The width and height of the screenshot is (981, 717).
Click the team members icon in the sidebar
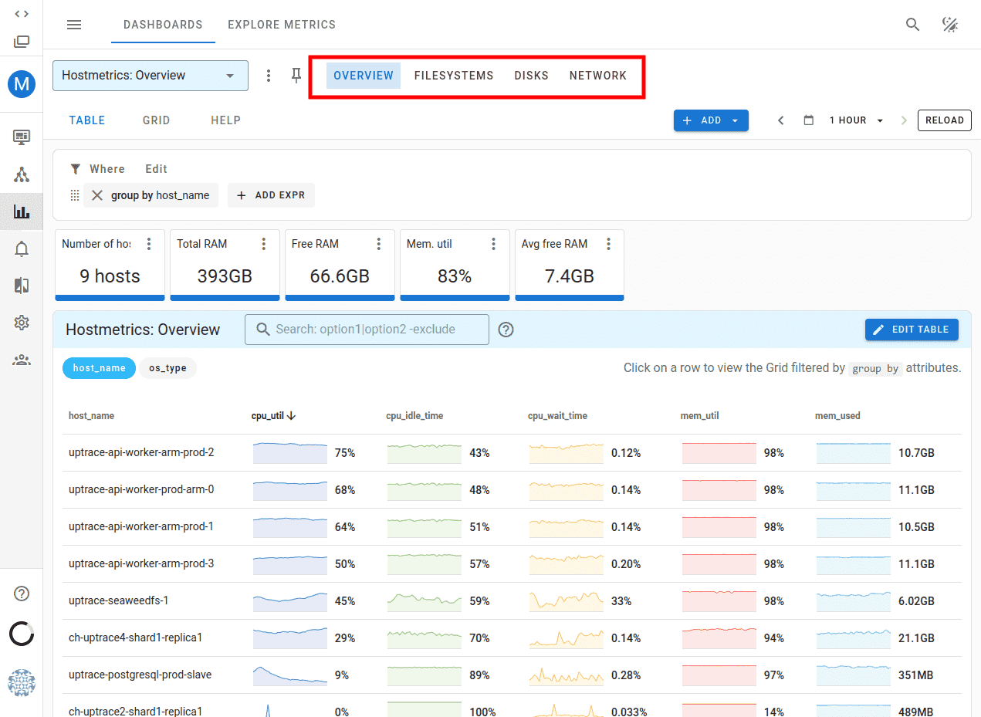coord(21,360)
